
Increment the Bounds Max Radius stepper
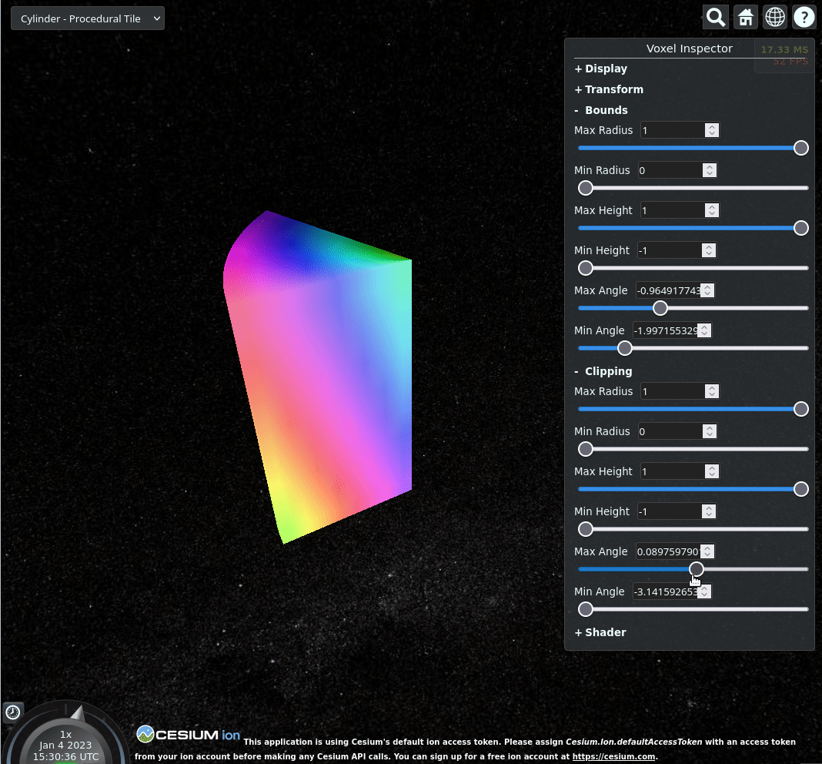coord(711,127)
